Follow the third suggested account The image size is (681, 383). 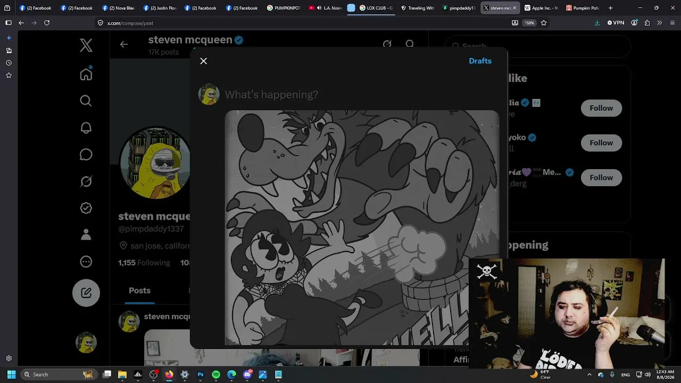click(x=601, y=178)
